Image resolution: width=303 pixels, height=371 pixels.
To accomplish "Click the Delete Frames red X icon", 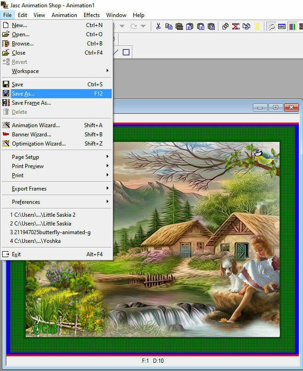I will 236,26.
